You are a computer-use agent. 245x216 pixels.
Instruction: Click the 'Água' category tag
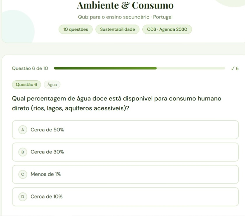[x=52, y=85]
